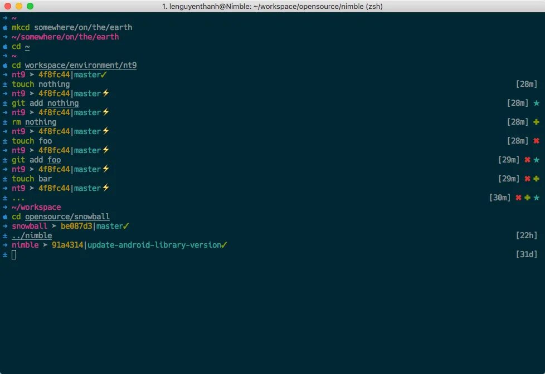The height and width of the screenshot is (374, 545).
Task: Close the terminal window with the red button
Action: click(x=8, y=6)
